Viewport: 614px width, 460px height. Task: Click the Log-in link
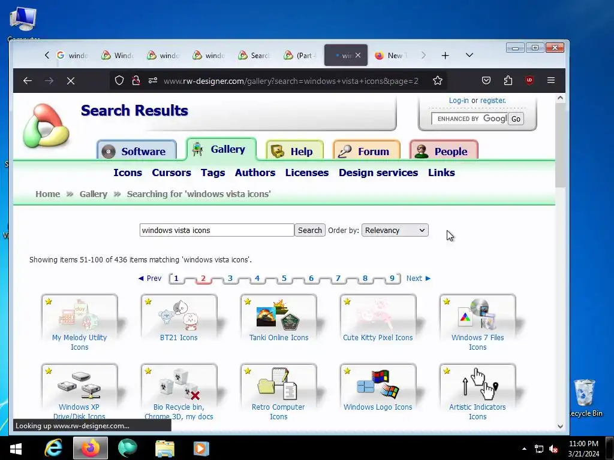tap(459, 101)
